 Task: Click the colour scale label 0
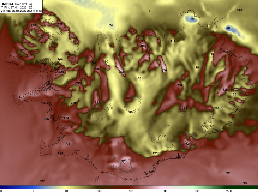[x=1, y=191]
